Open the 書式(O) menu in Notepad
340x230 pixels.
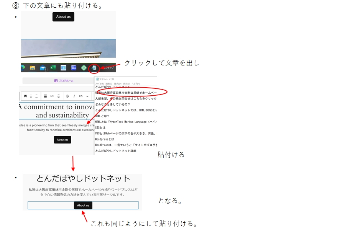coord(117,83)
